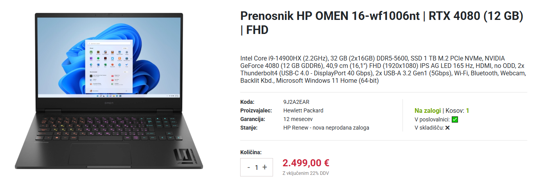
Task: Click the Garancija label
Action: 252,119
